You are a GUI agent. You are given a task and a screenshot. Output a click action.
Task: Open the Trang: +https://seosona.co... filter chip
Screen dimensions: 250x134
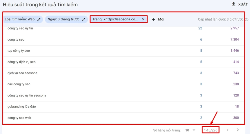click(118, 19)
